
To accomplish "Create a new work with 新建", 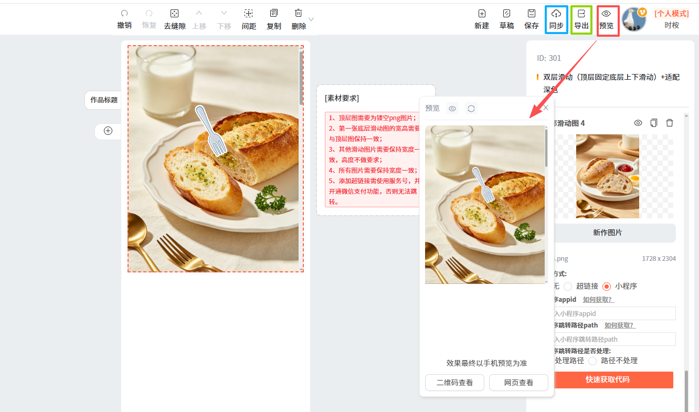I will pyautogui.click(x=482, y=19).
